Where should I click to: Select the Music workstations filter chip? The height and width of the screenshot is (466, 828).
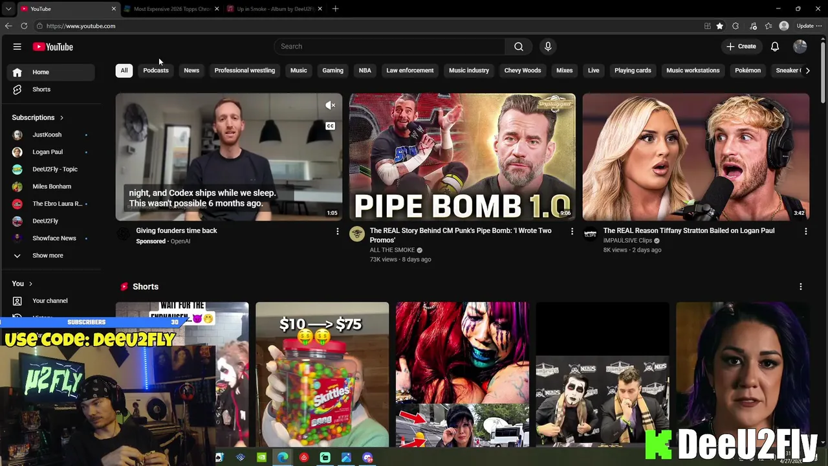tap(693, 71)
